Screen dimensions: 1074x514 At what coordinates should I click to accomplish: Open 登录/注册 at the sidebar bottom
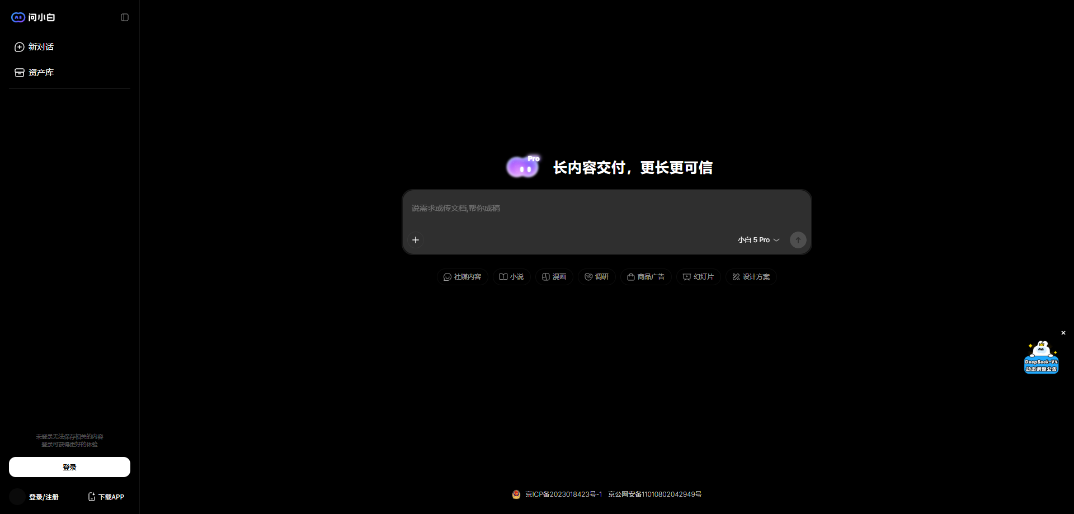pyautogui.click(x=44, y=497)
